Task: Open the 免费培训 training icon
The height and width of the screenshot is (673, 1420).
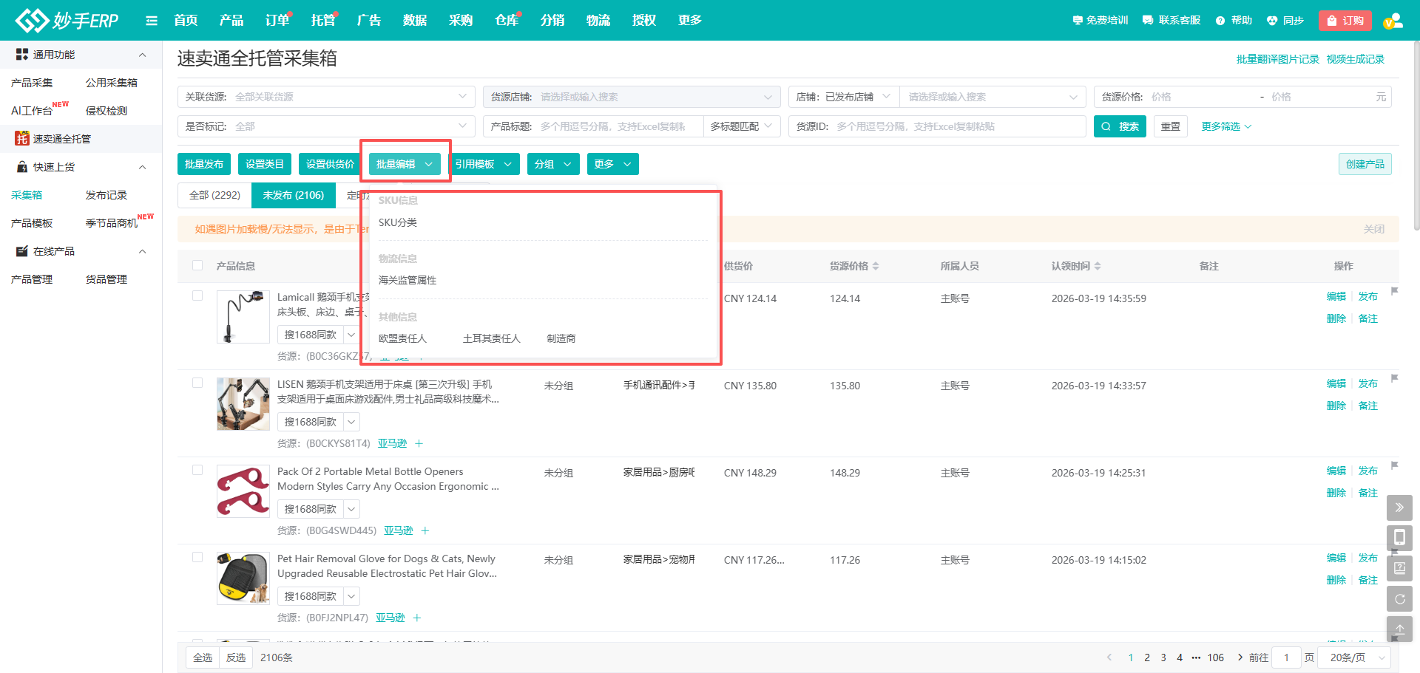Action: tap(1100, 20)
